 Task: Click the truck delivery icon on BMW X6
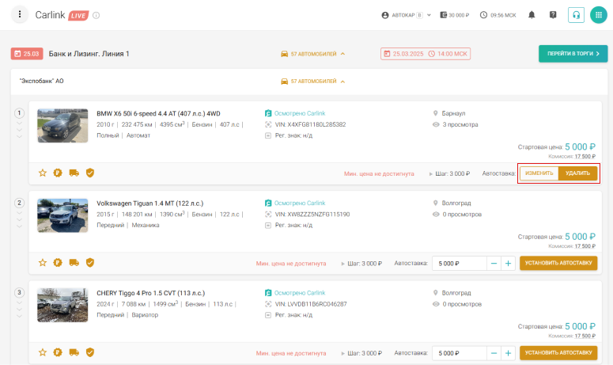click(x=74, y=173)
